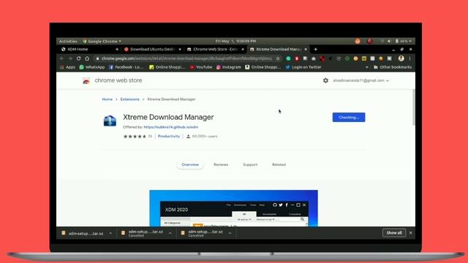Select the Xtreme Download Manager browser tab
The width and height of the screenshot is (468, 263).
point(278,49)
